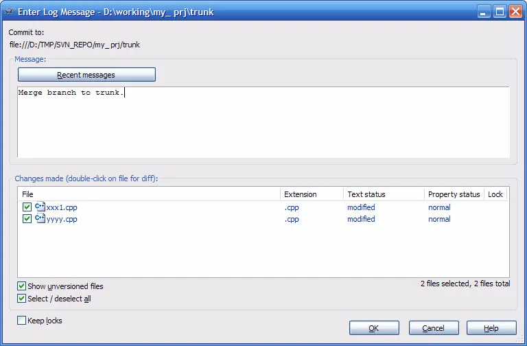
Task: Open Help for the commit dialog
Action: [491, 328]
